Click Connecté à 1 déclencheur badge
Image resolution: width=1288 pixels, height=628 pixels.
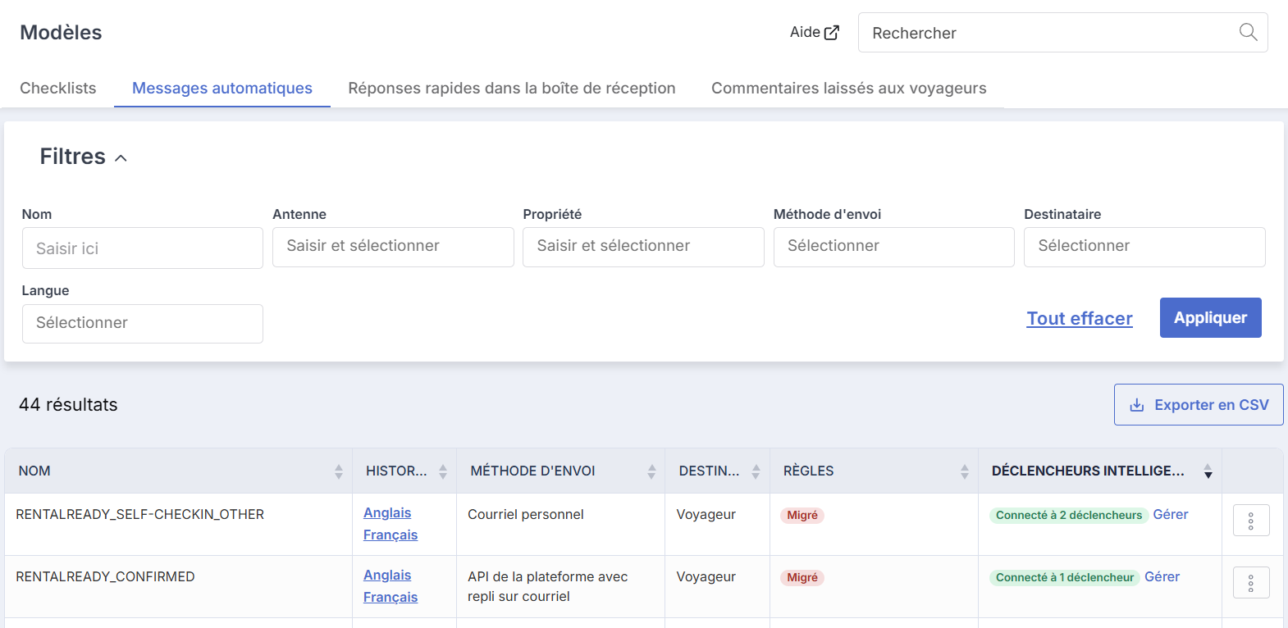pyautogui.click(x=1065, y=577)
